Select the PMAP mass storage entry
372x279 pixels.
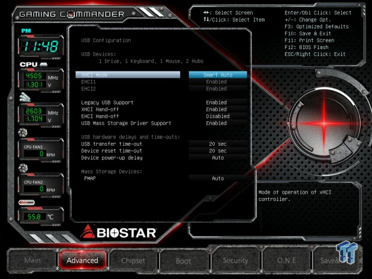click(90, 178)
